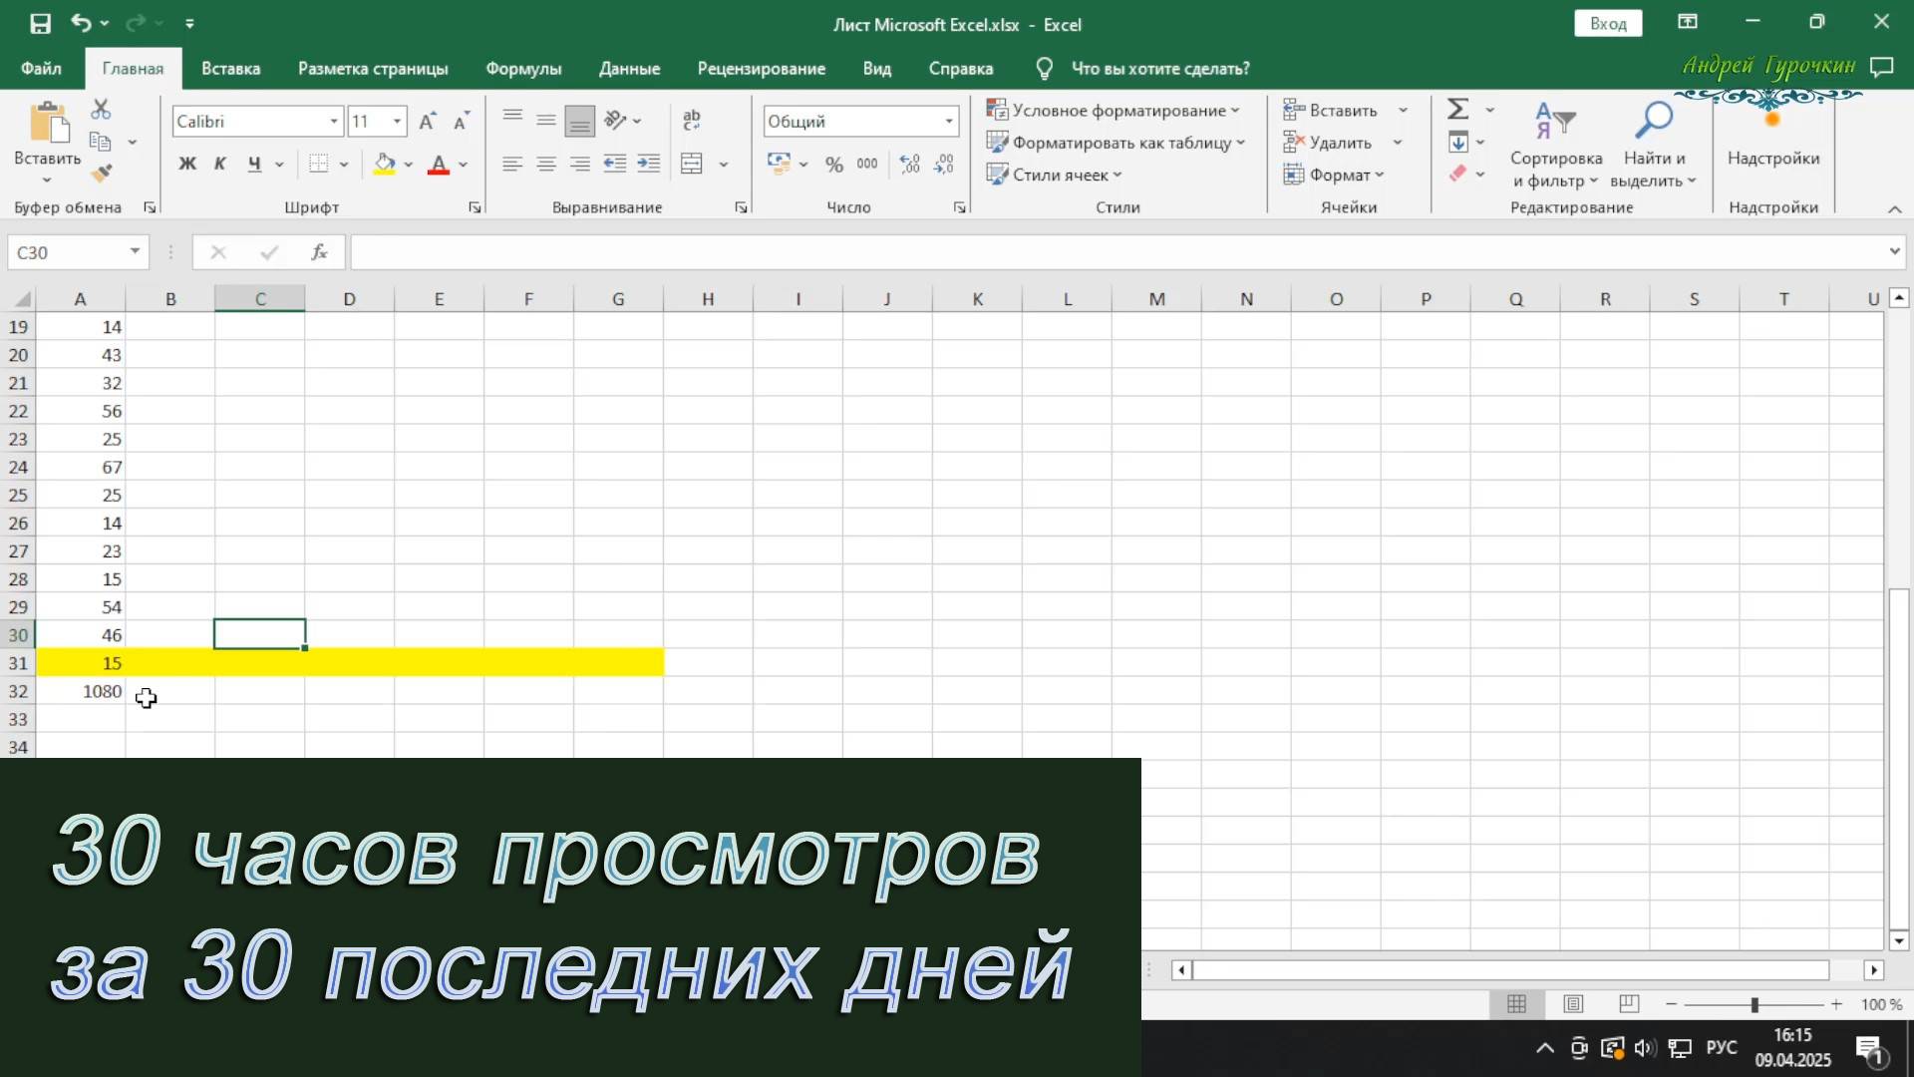Click the Save icon in quick access toolbar
This screenshot has height=1077, width=1914.
pos(40,23)
